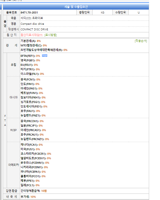Select the Compact disc drive English name

(x=32, y=24)
